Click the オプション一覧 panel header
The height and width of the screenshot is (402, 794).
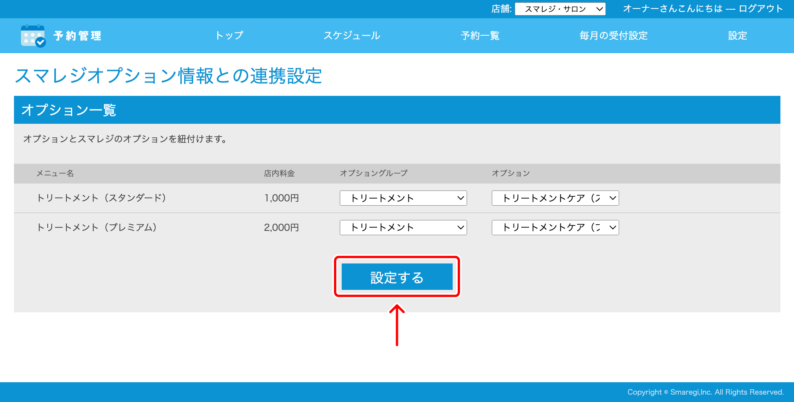point(70,110)
